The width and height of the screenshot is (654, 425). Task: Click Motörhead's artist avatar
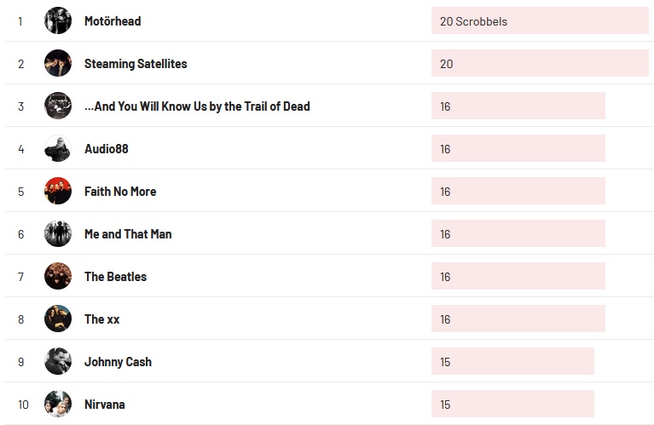[x=58, y=20]
